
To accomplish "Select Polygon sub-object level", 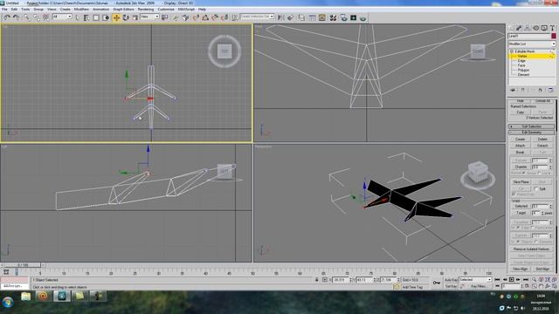I will click(x=523, y=70).
